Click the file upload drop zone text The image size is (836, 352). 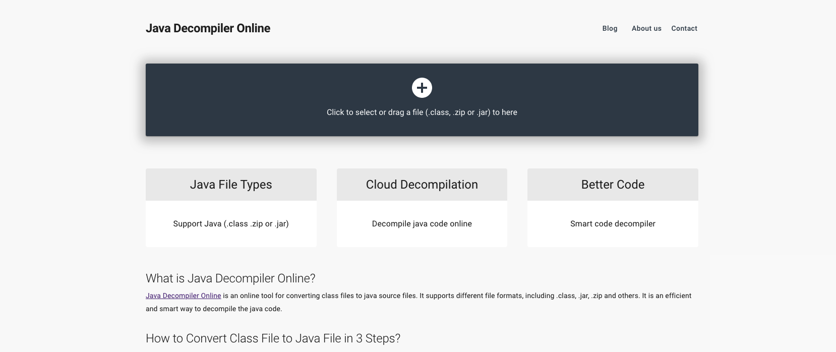tap(422, 112)
